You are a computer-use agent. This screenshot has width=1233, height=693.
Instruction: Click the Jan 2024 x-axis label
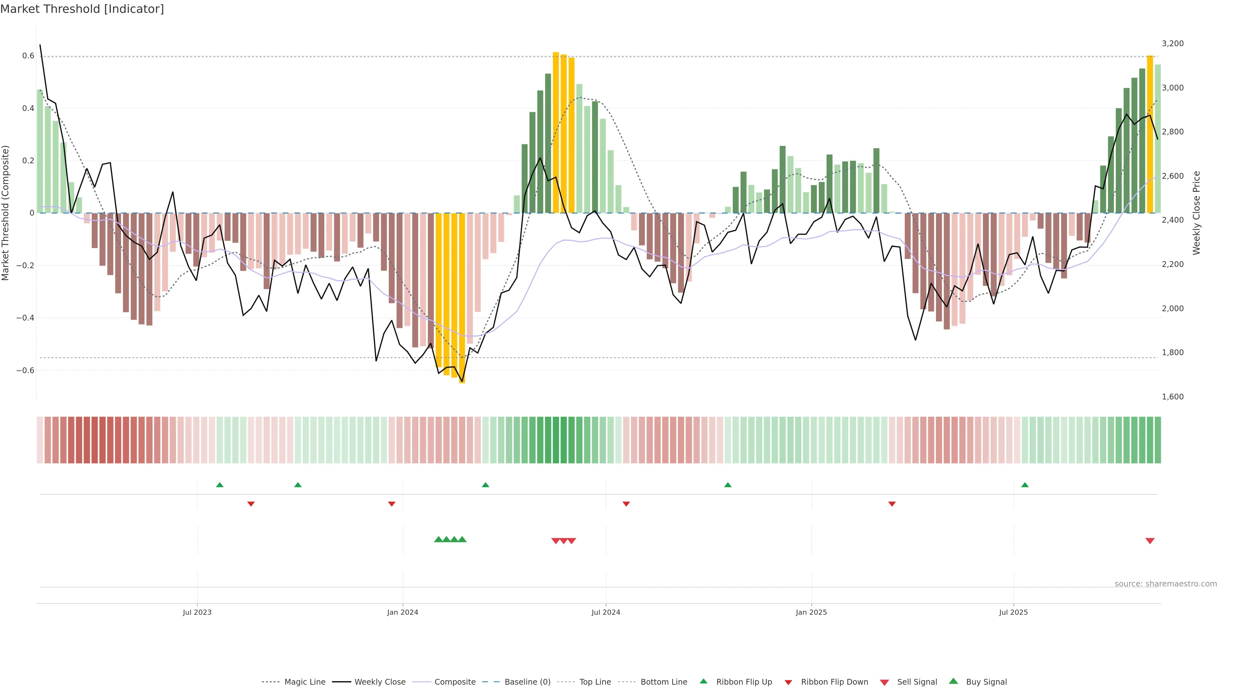click(403, 612)
